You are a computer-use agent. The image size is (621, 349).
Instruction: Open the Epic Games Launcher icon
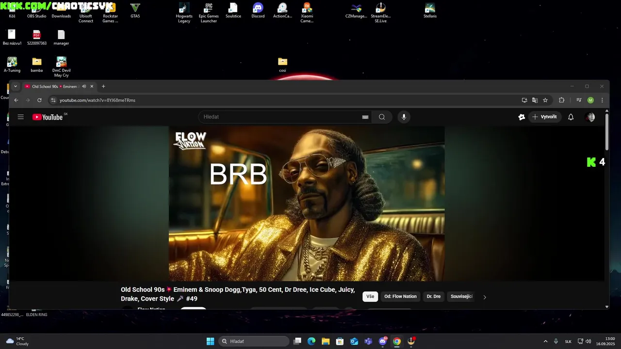209,13
